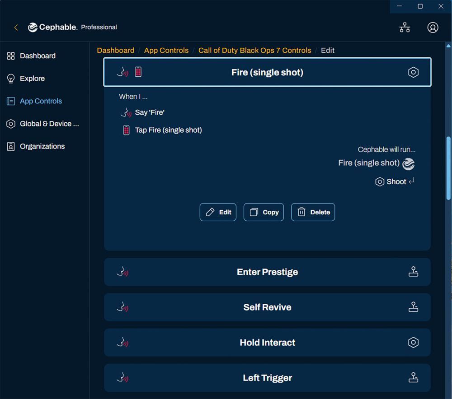452x399 pixels.
Task: Click the back arrow in the header
Action: coord(16,28)
